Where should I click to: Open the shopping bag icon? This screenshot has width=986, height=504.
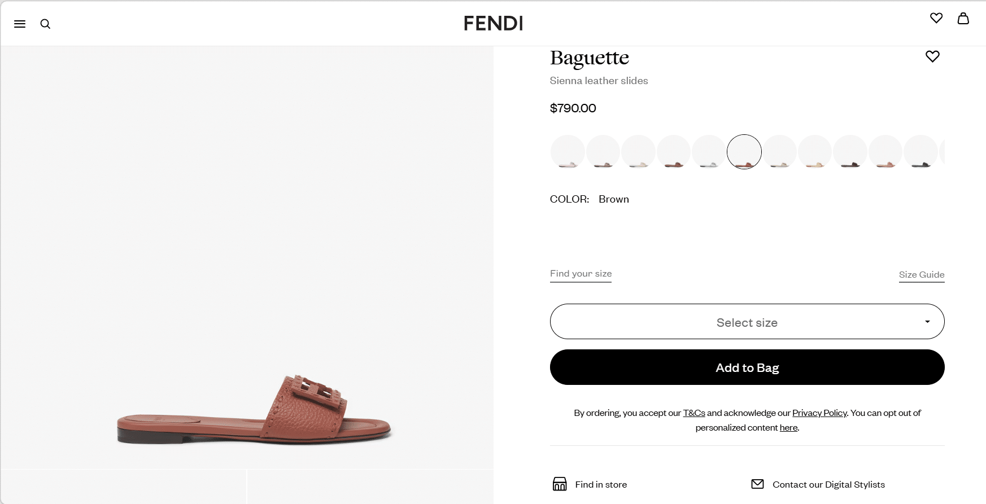pos(963,18)
